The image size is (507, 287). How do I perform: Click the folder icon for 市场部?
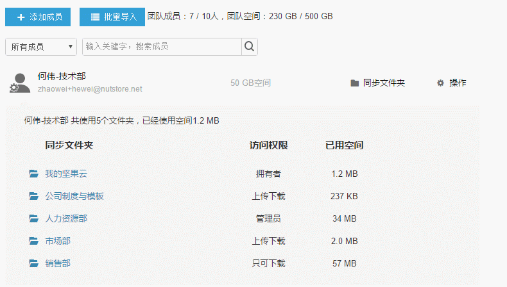coord(33,241)
